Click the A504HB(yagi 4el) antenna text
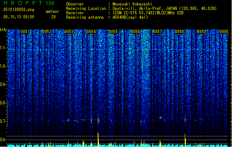This screenshot has height=147, width=232. [130, 17]
